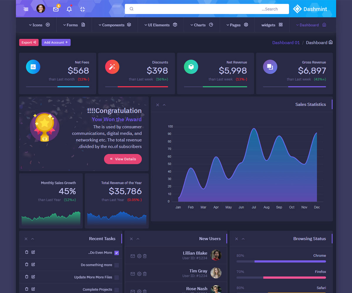Screen dimensions: 352x293
Task: Check the Update More More Files checkbox
Action: pyautogui.click(x=116, y=277)
